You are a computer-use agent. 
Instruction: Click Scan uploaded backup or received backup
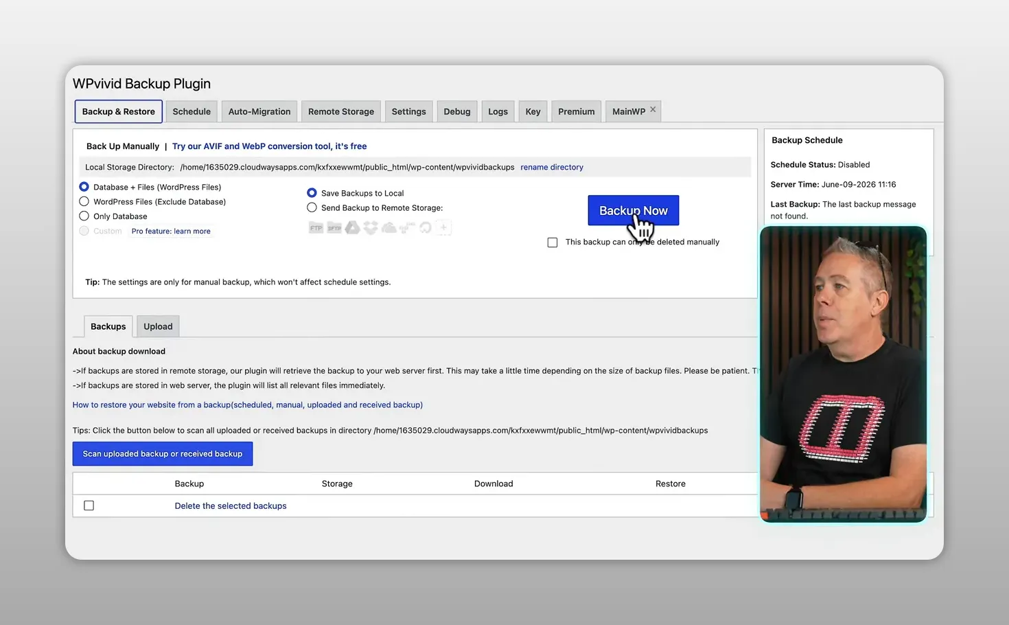click(163, 453)
